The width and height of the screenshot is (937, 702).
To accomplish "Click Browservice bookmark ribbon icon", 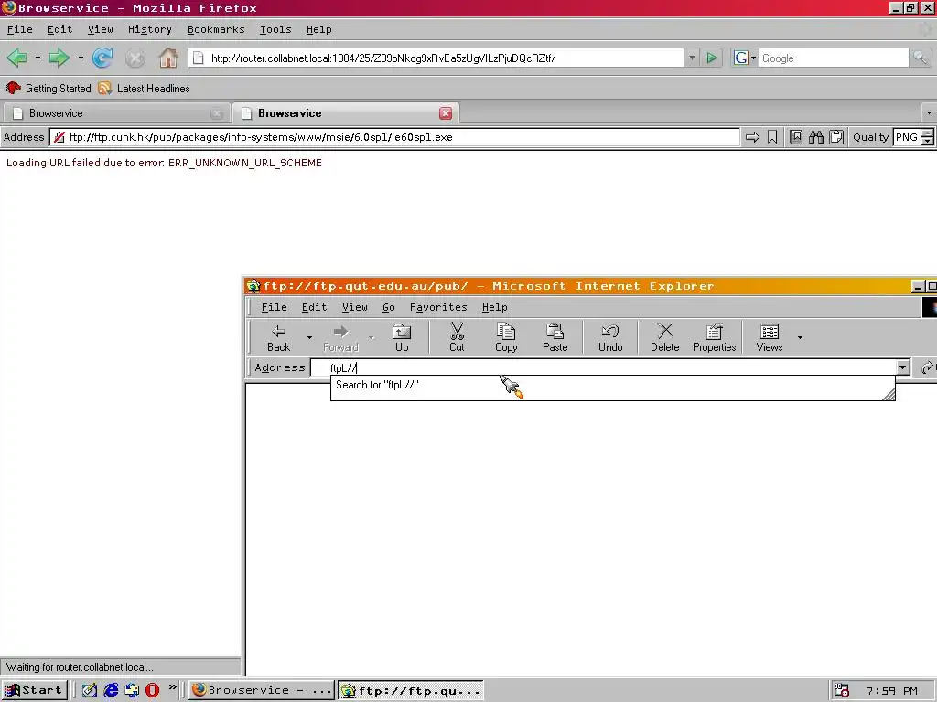I will (772, 137).
